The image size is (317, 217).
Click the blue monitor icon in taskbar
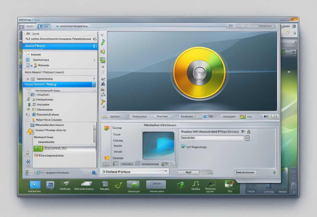point(35,184)
